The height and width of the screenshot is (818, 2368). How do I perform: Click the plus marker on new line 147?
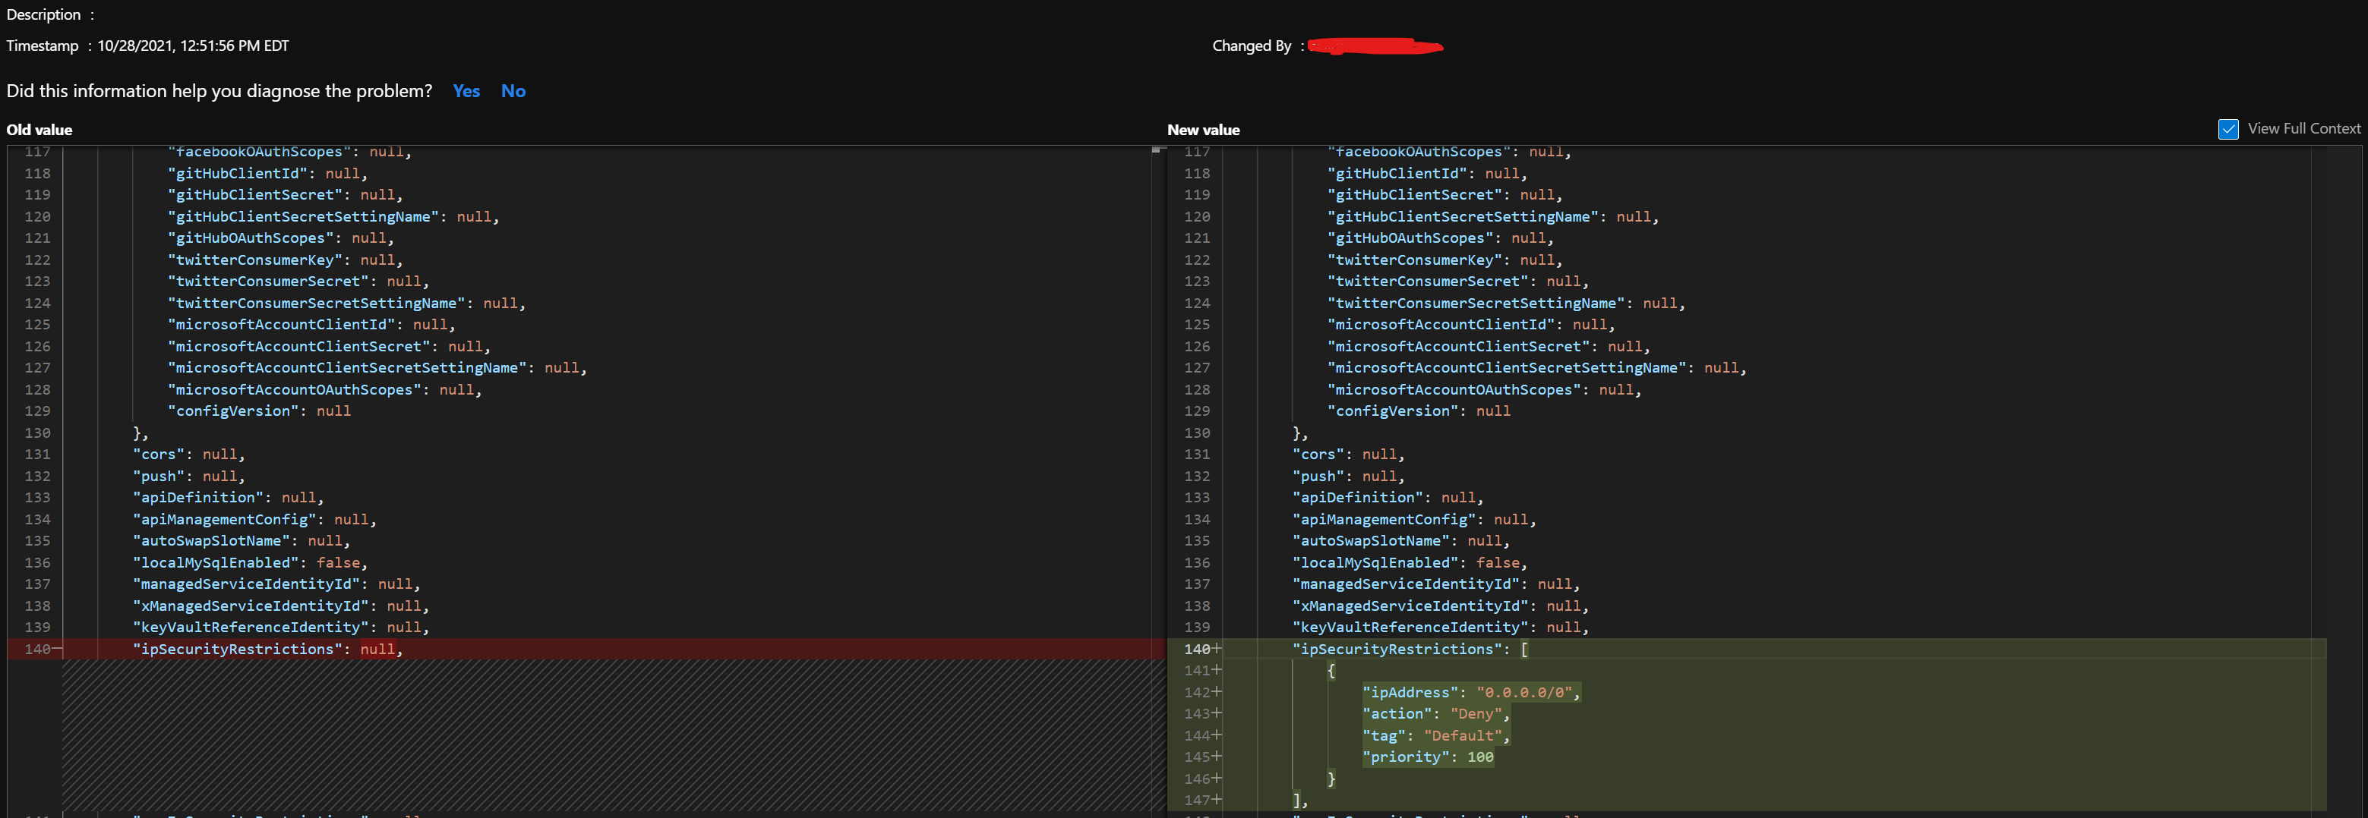pos(1217,800)
